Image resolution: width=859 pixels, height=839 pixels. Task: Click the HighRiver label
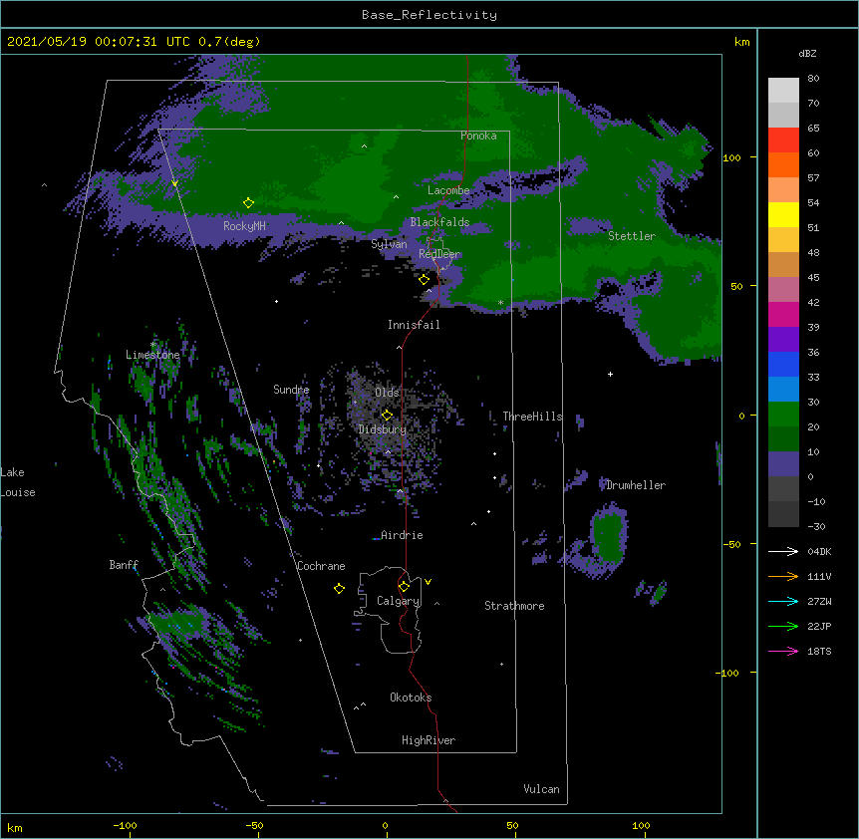[429, 740]
